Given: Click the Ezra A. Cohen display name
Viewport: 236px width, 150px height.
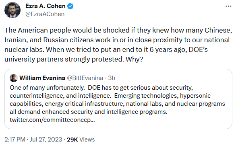Looking at the screenshot, I should 45,6.
